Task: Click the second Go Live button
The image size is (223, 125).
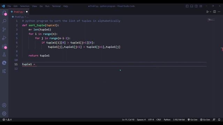Action: click(205, 119)
